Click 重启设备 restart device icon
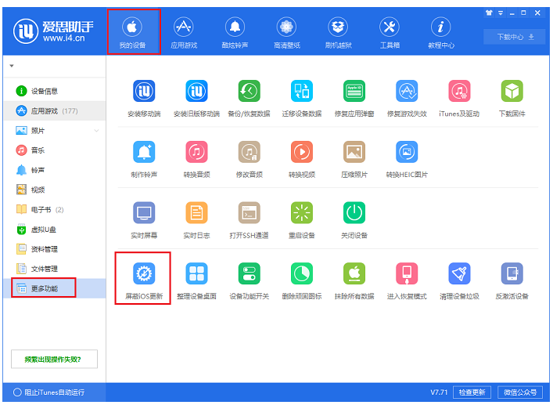Image resolution: width=553 pixels, height=405 pixels. point(302,213)
